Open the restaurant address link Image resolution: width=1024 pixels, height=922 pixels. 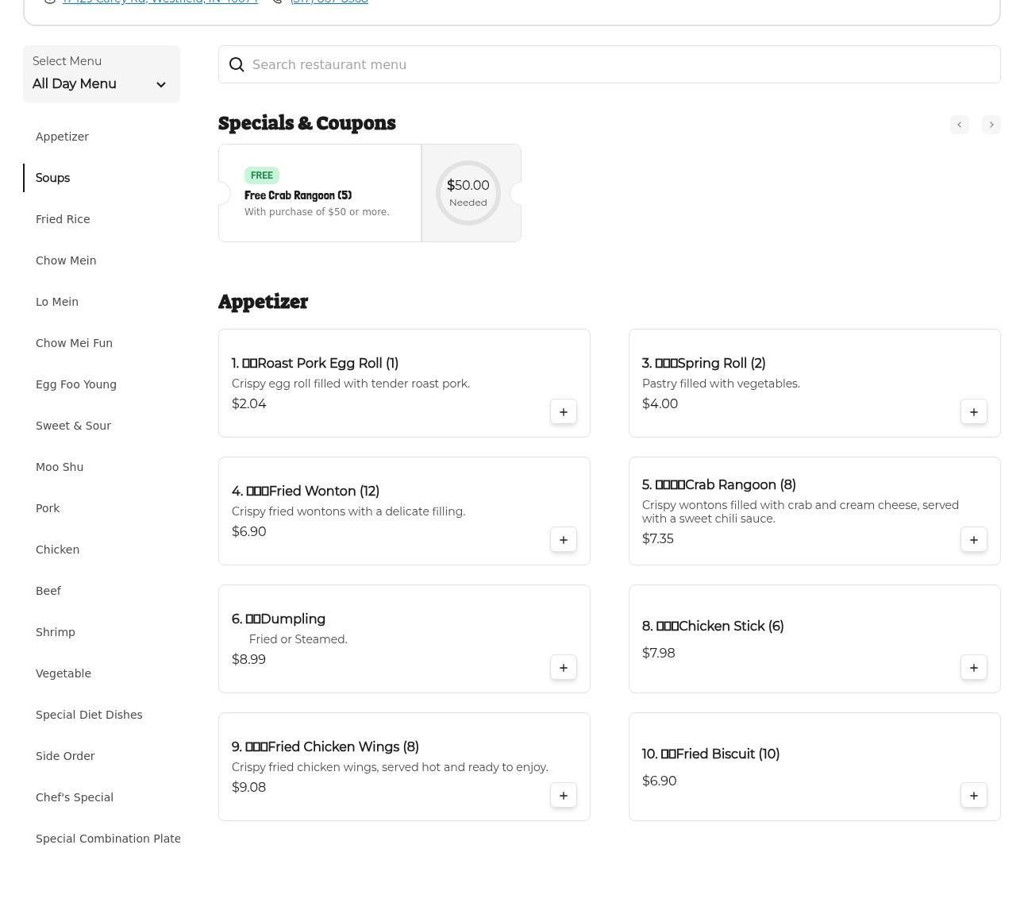pyautogui.click(x=160, y=2)
